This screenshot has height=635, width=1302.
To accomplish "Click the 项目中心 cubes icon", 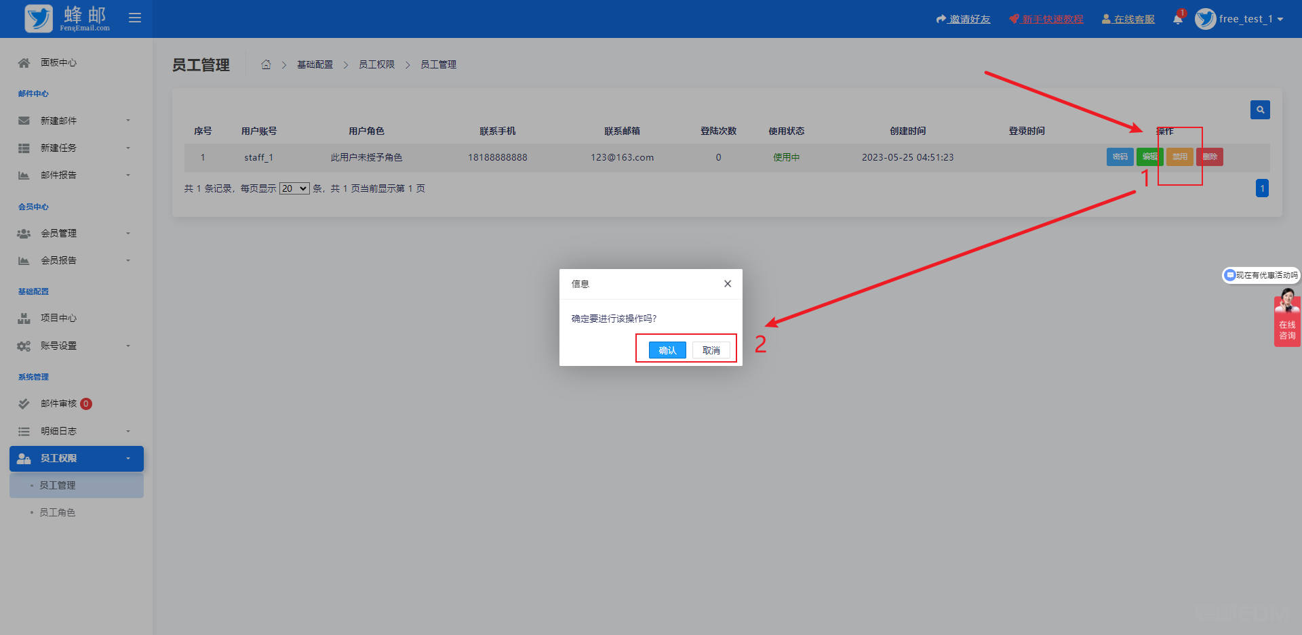I will (x=24, y=318).
